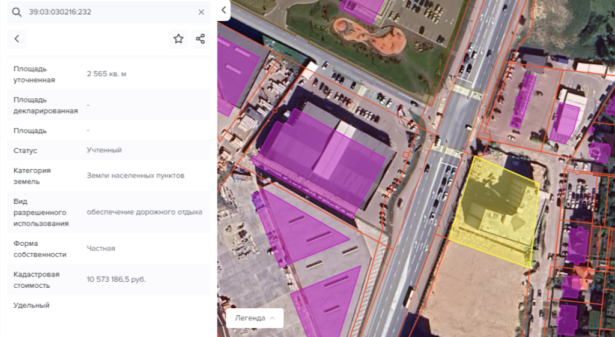
Task: Click the large purple building polygon
Action: (x=318, y=163)
